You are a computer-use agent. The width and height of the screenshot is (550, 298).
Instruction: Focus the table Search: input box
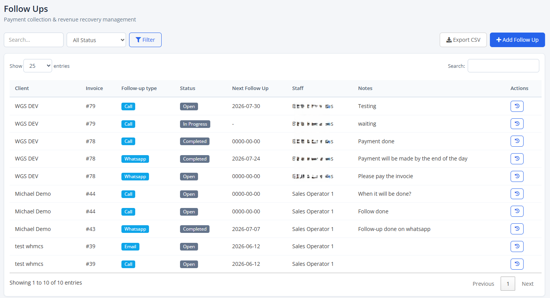503,66
